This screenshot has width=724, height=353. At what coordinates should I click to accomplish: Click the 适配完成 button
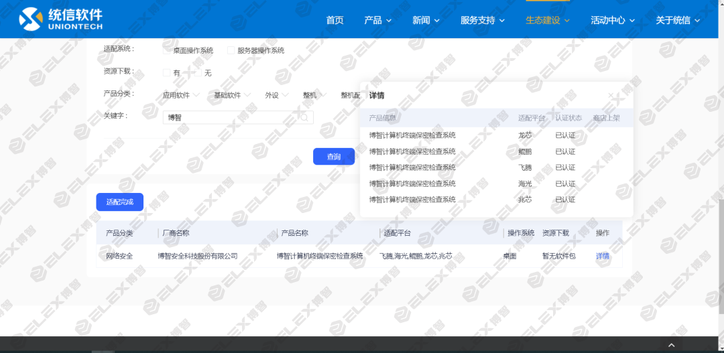[x=119, y=202]
